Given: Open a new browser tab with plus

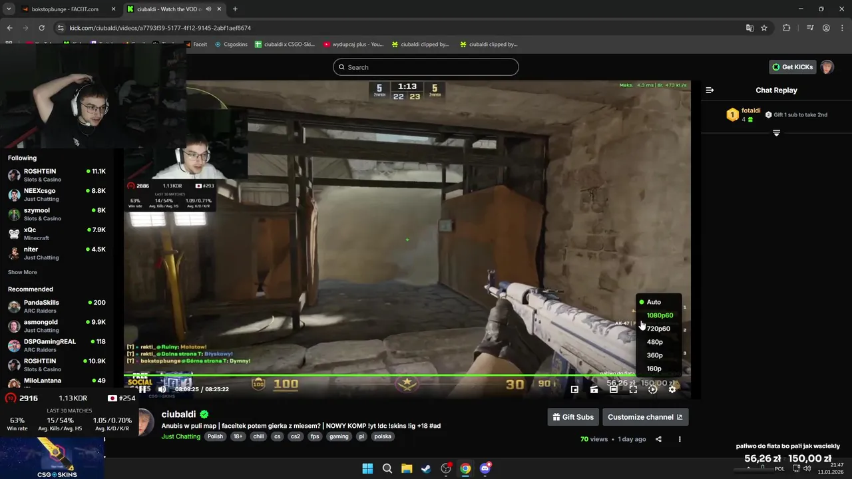Looking at the screenshot, I should point(235,9).
